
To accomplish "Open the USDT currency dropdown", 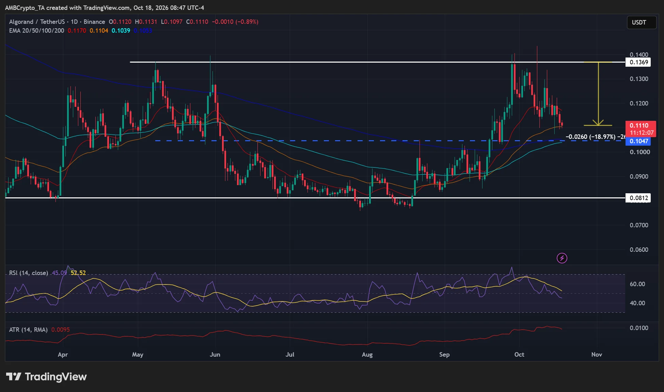I will [642, 22].
